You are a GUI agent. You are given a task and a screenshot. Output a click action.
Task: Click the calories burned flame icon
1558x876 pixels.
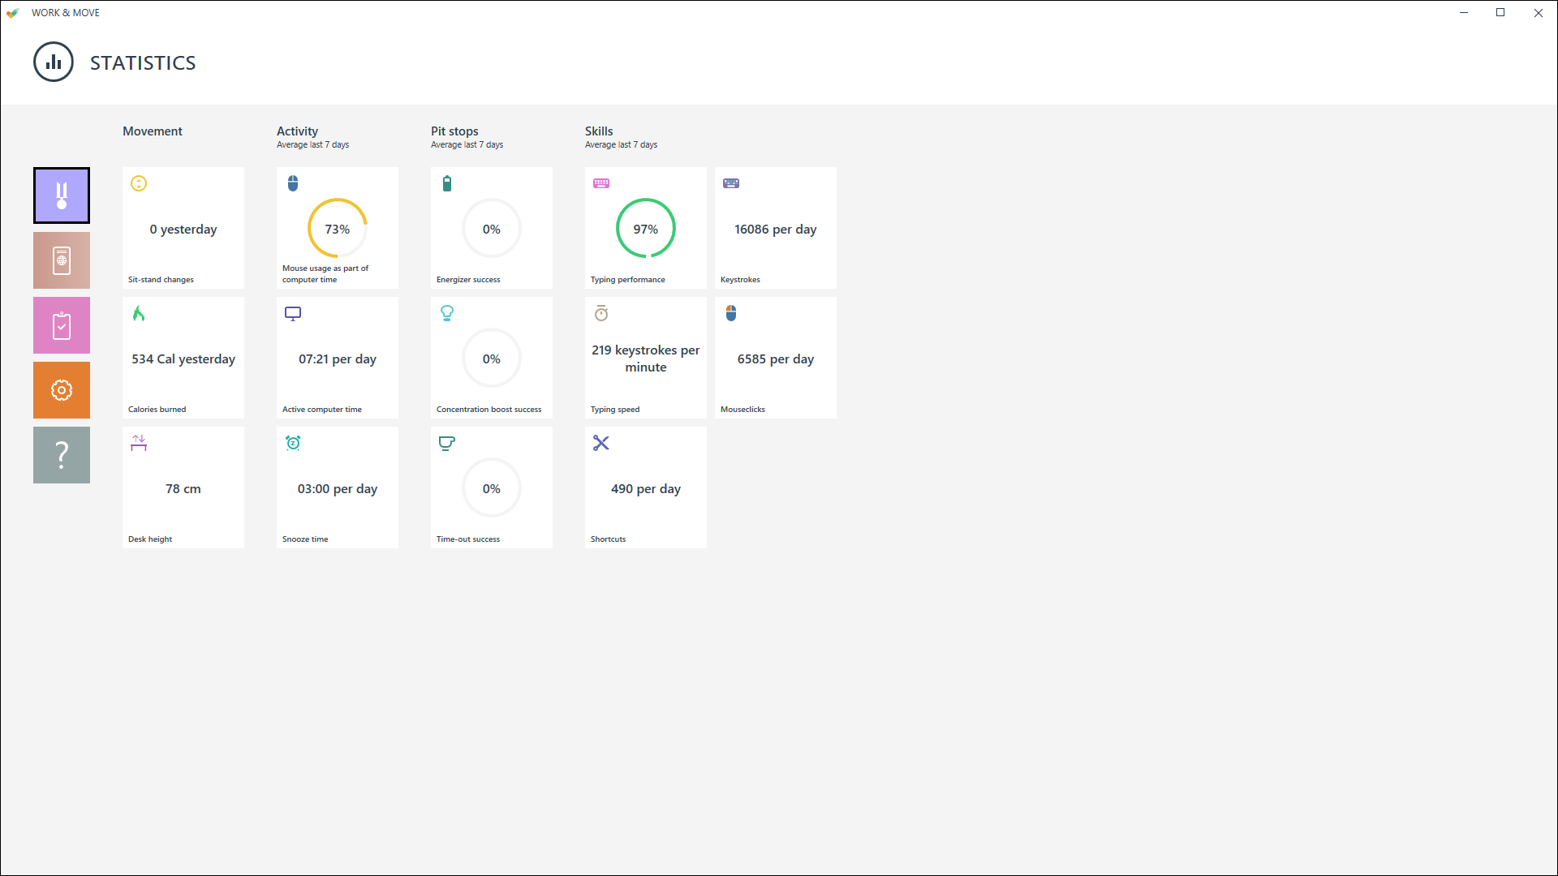(x=138, y=312)
